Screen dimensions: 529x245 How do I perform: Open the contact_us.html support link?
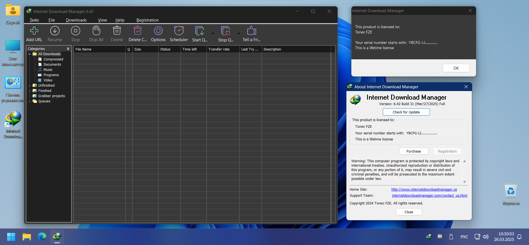tap(429, 196)
